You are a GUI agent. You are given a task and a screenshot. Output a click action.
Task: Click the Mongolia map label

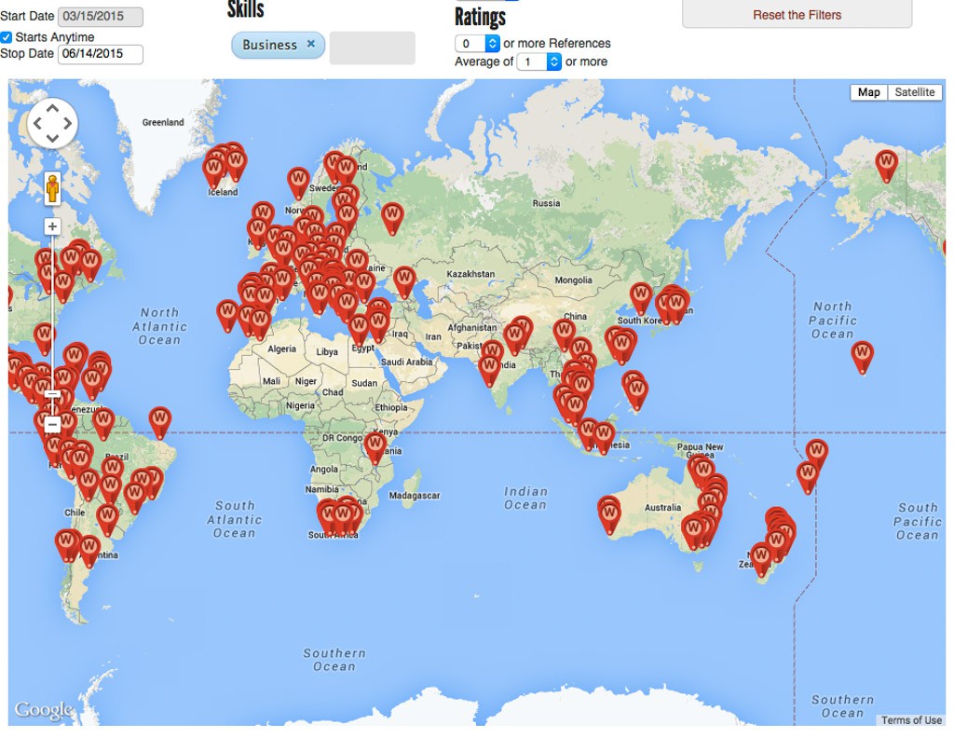573,280
